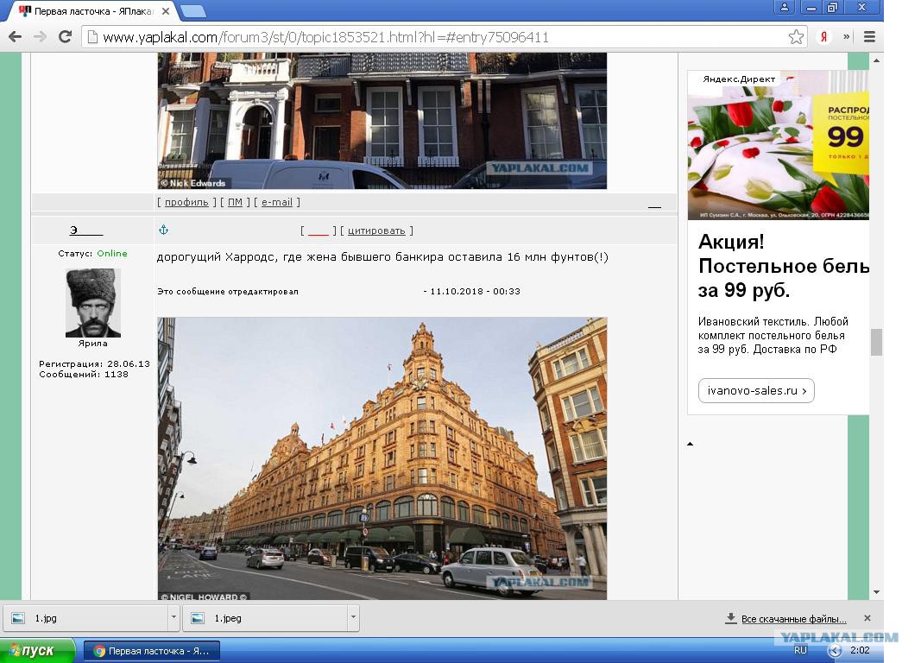
Task: Close the downloads bar
Action: click(x=867, y=618)
